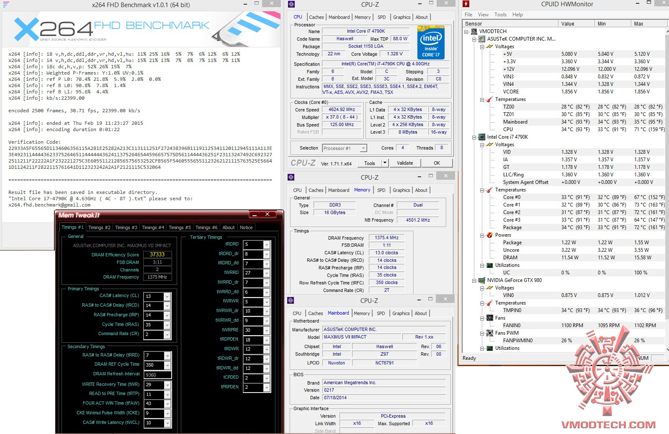669x434 pixels.
Task: Collapse the ASUSTeK COMPUTER INC. node
Action: [x=474, y=39]
